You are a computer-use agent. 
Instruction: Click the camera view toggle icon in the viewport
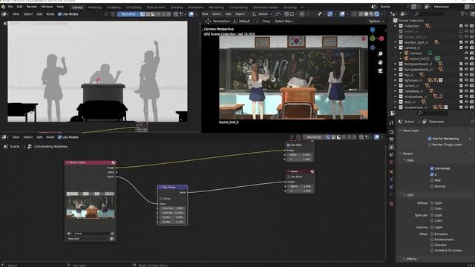point(380,71)
